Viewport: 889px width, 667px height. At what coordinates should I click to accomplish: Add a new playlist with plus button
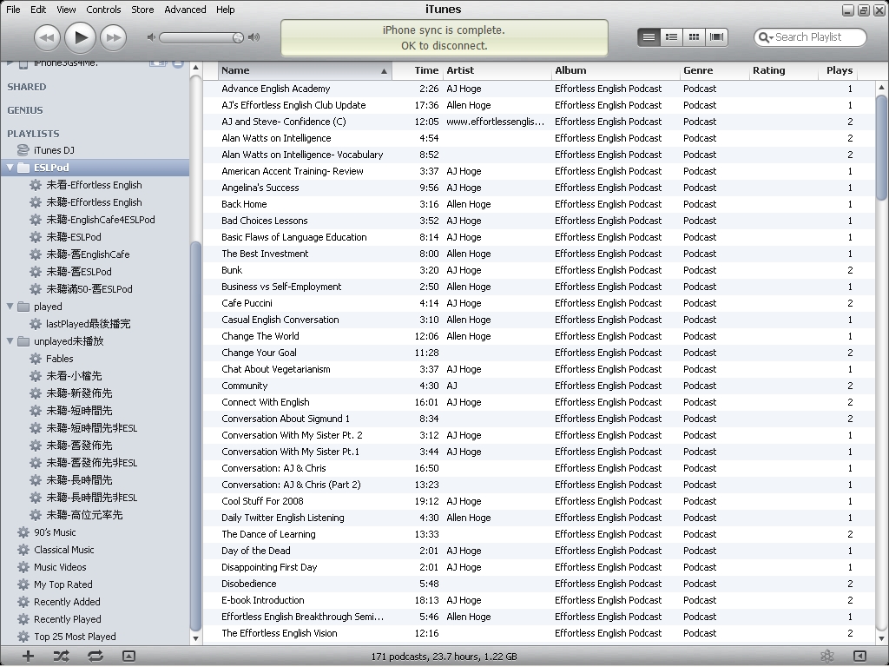click(x=28, y=657)
